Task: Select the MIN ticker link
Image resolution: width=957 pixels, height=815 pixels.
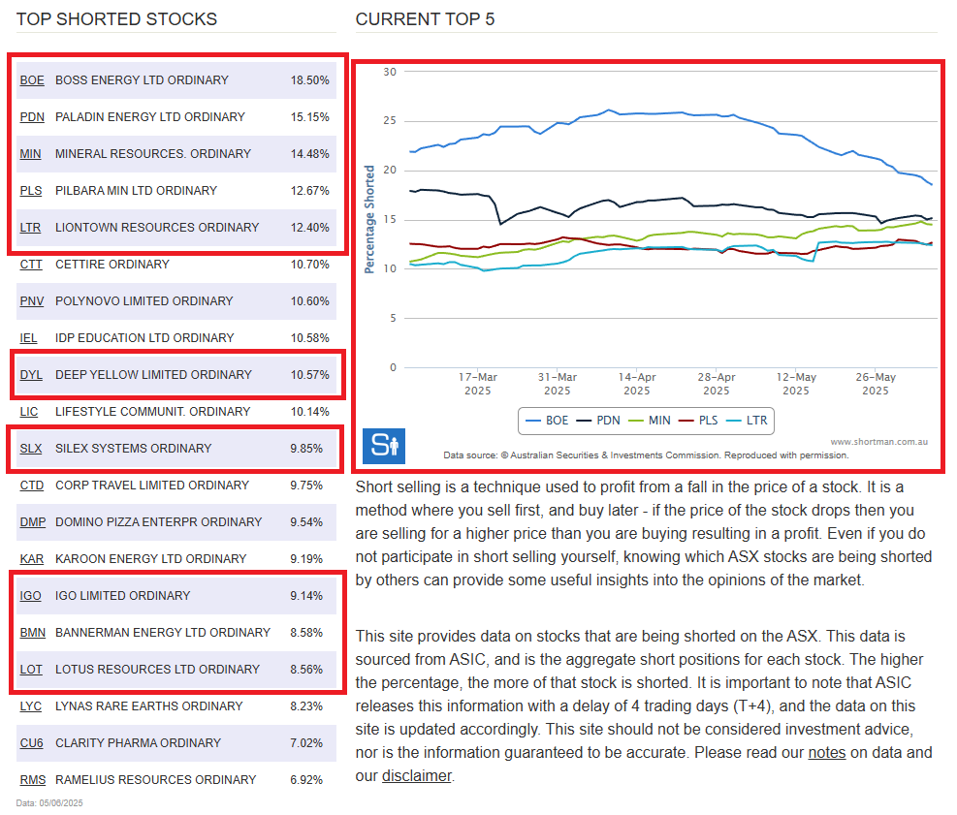Action: (30, 154)
